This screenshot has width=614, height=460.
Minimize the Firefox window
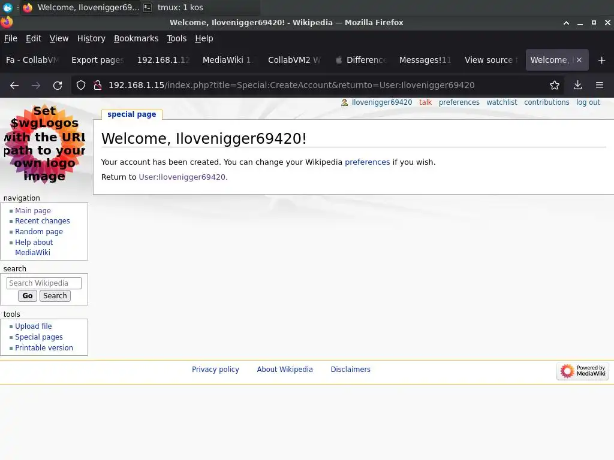580,23
